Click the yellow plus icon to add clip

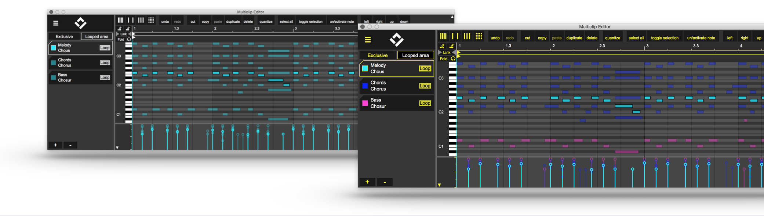pos(367,182)
